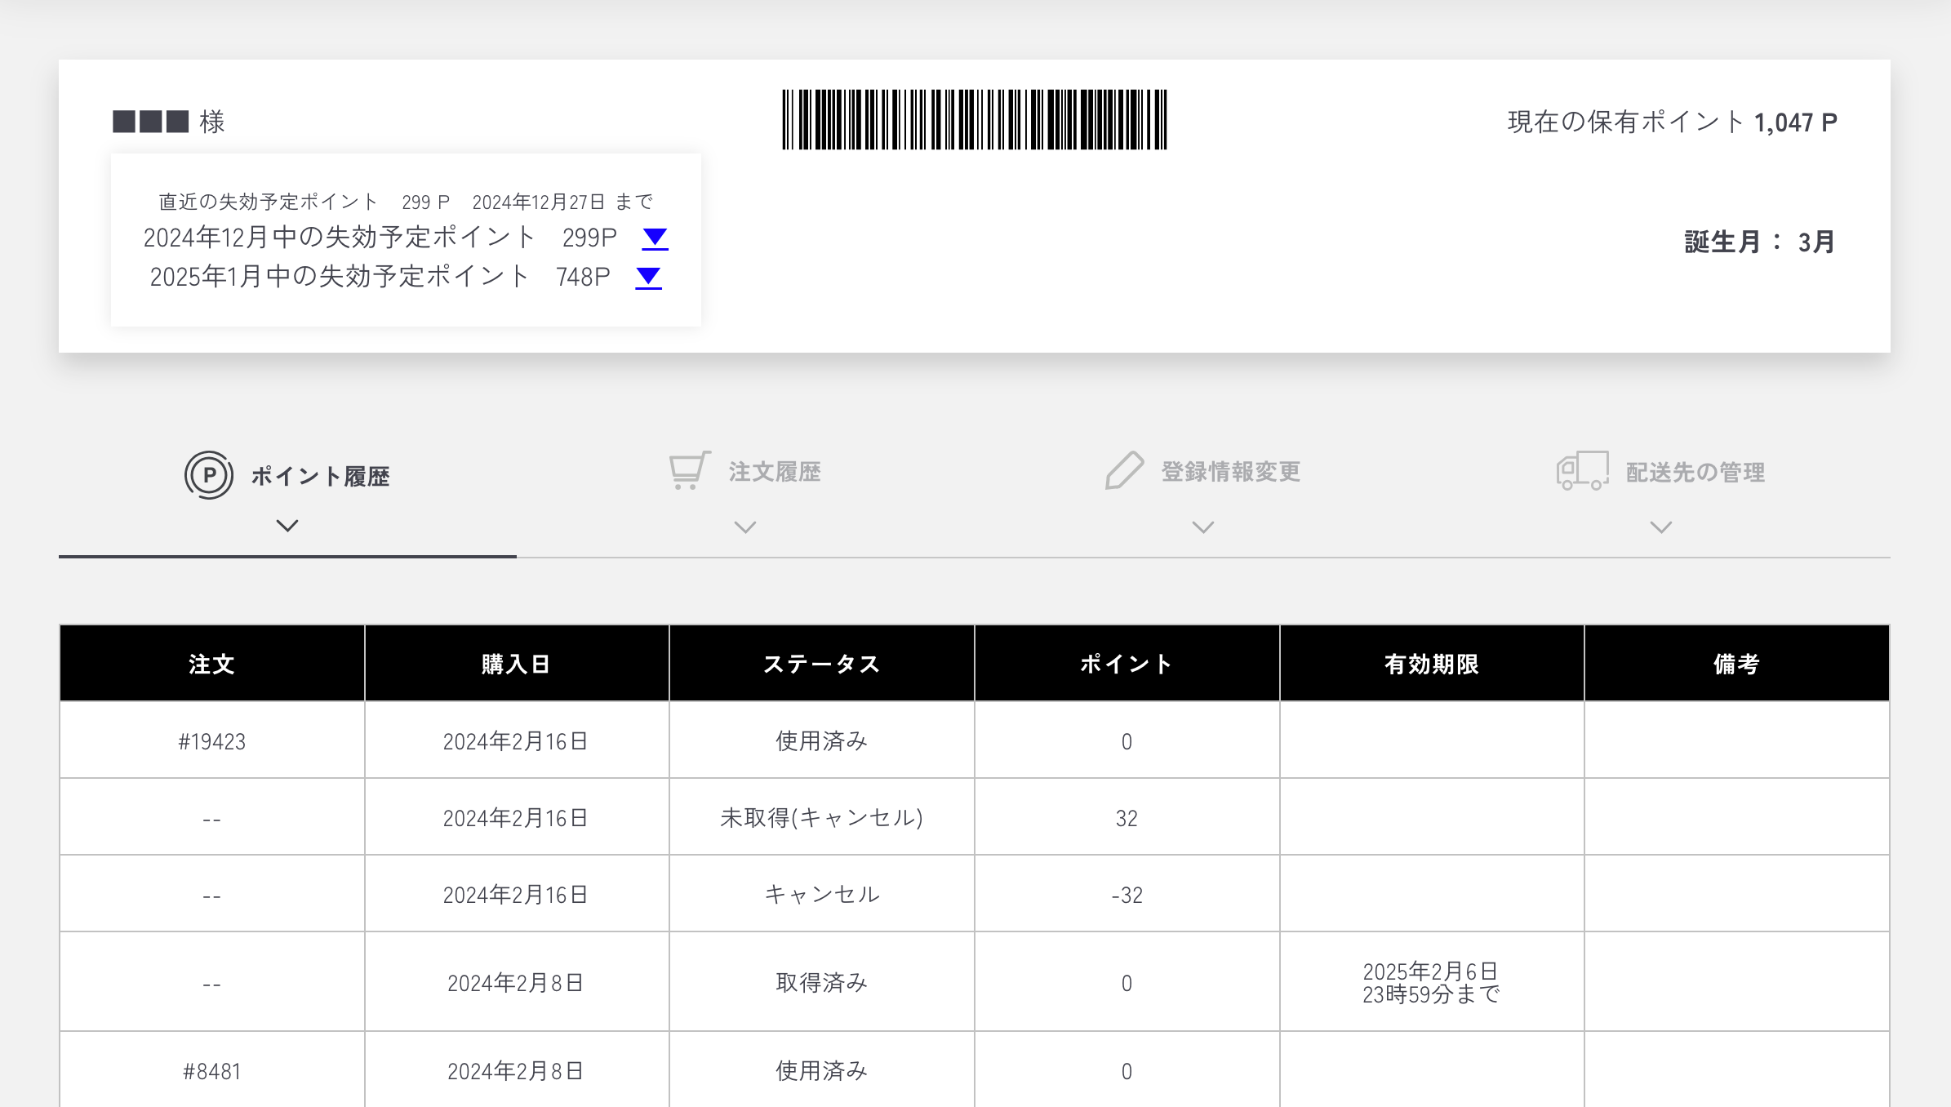
Task: Click the 取得済み status cell
Action: pos(822,983)
